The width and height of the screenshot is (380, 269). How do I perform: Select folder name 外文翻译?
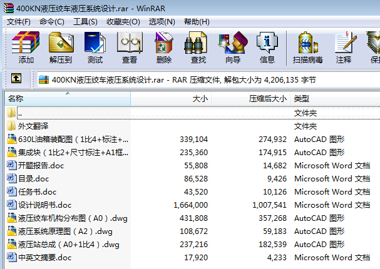33,126
